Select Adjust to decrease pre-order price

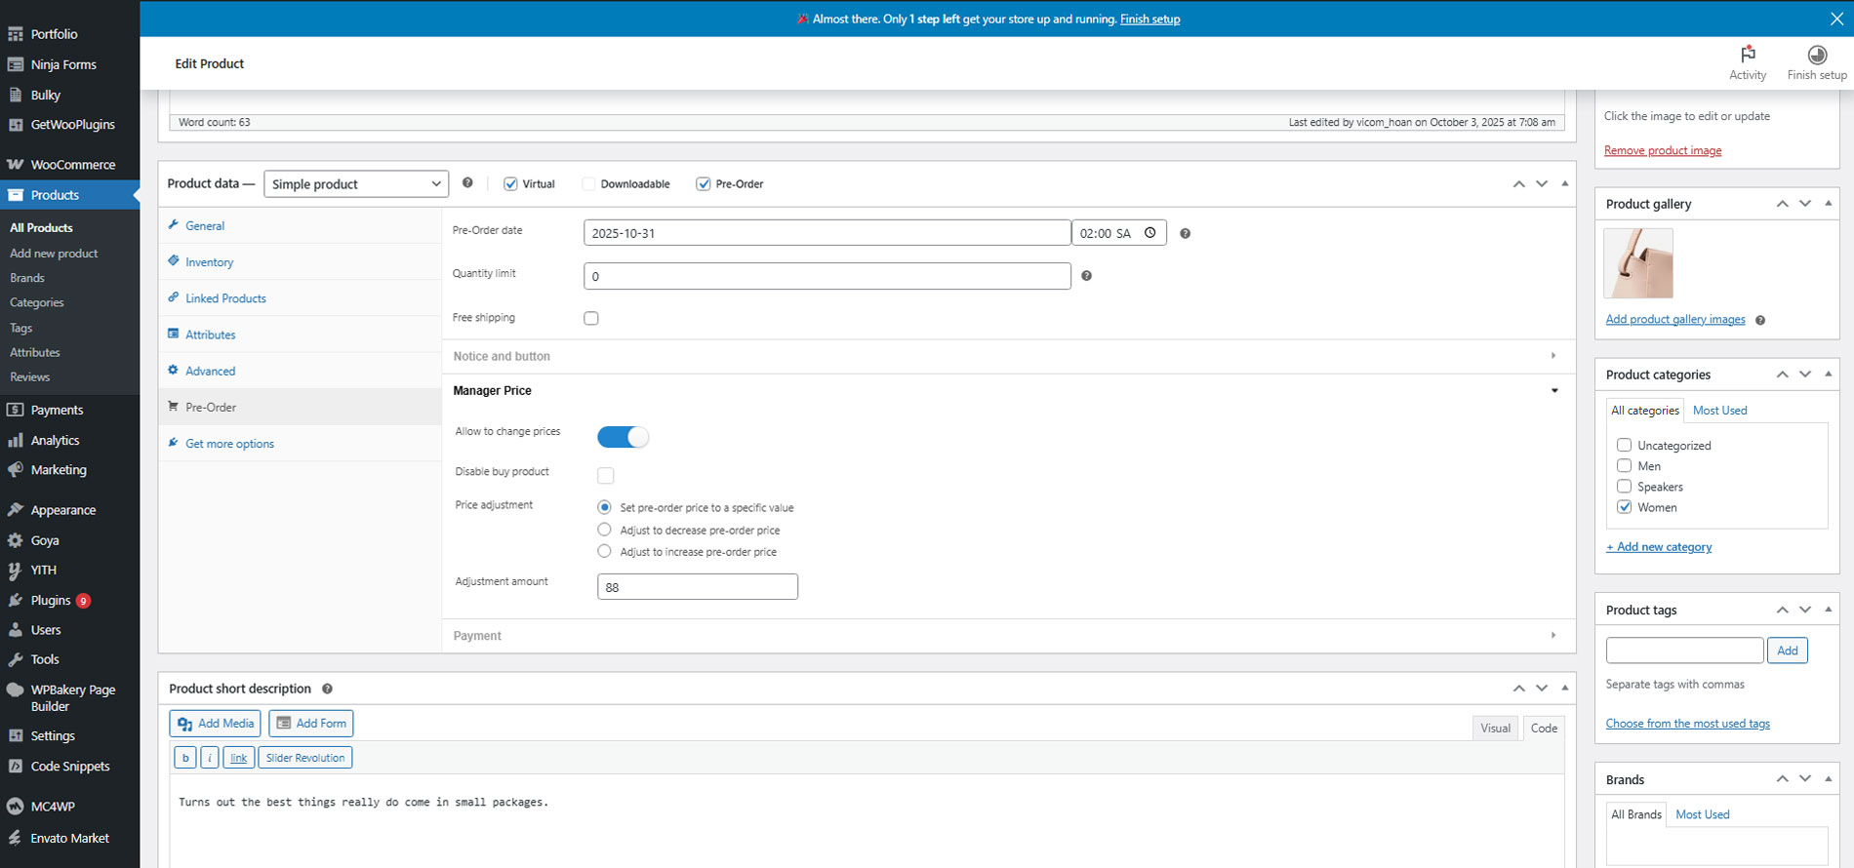(604, 530)
